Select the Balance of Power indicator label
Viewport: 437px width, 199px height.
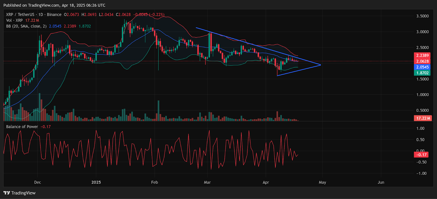[22, 126]
